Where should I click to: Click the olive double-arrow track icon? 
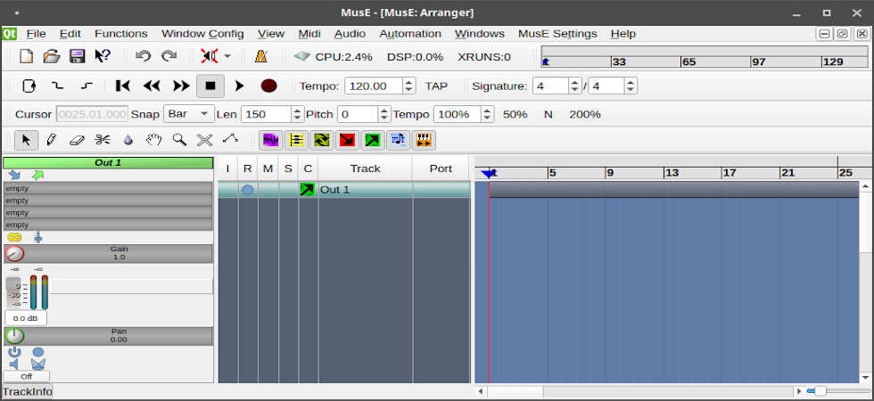(322, 140)
